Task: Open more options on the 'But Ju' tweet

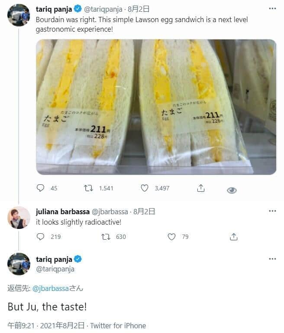Action: click(x=272, y=259)
